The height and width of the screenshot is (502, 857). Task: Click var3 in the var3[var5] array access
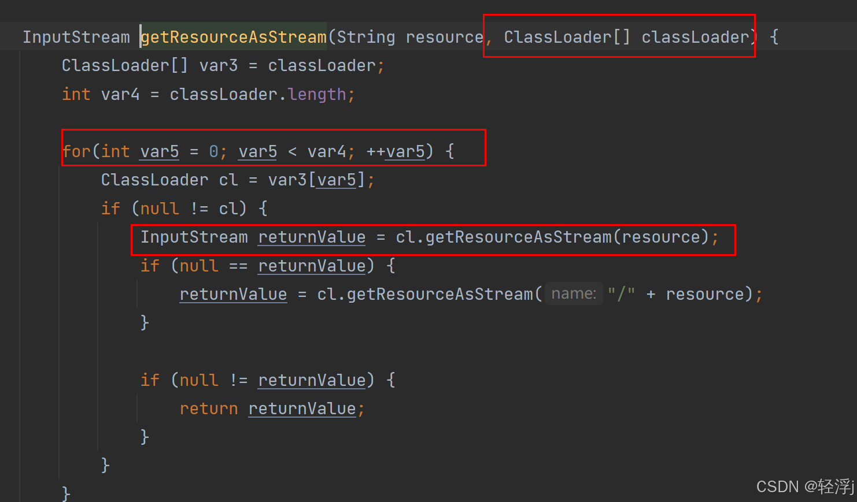coord(287,180)
